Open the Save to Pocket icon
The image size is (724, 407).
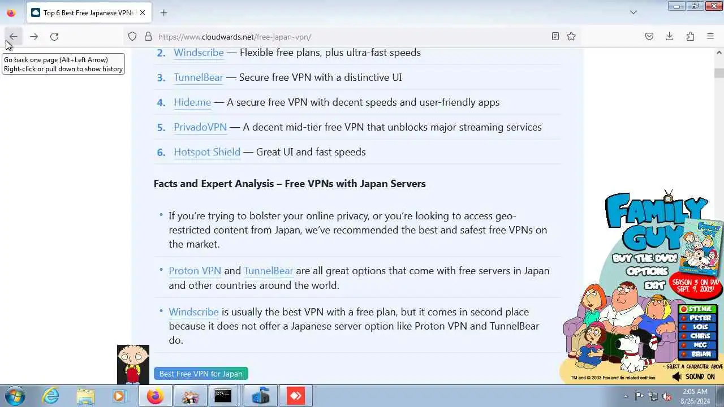(x=649, y=37)
